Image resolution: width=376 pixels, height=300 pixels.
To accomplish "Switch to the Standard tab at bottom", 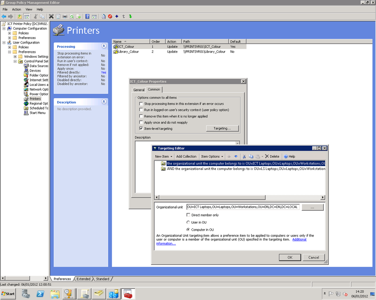I will coord(102,279).
